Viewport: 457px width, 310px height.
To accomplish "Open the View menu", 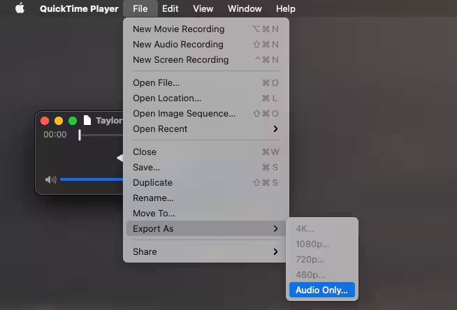I will [203, 9].
